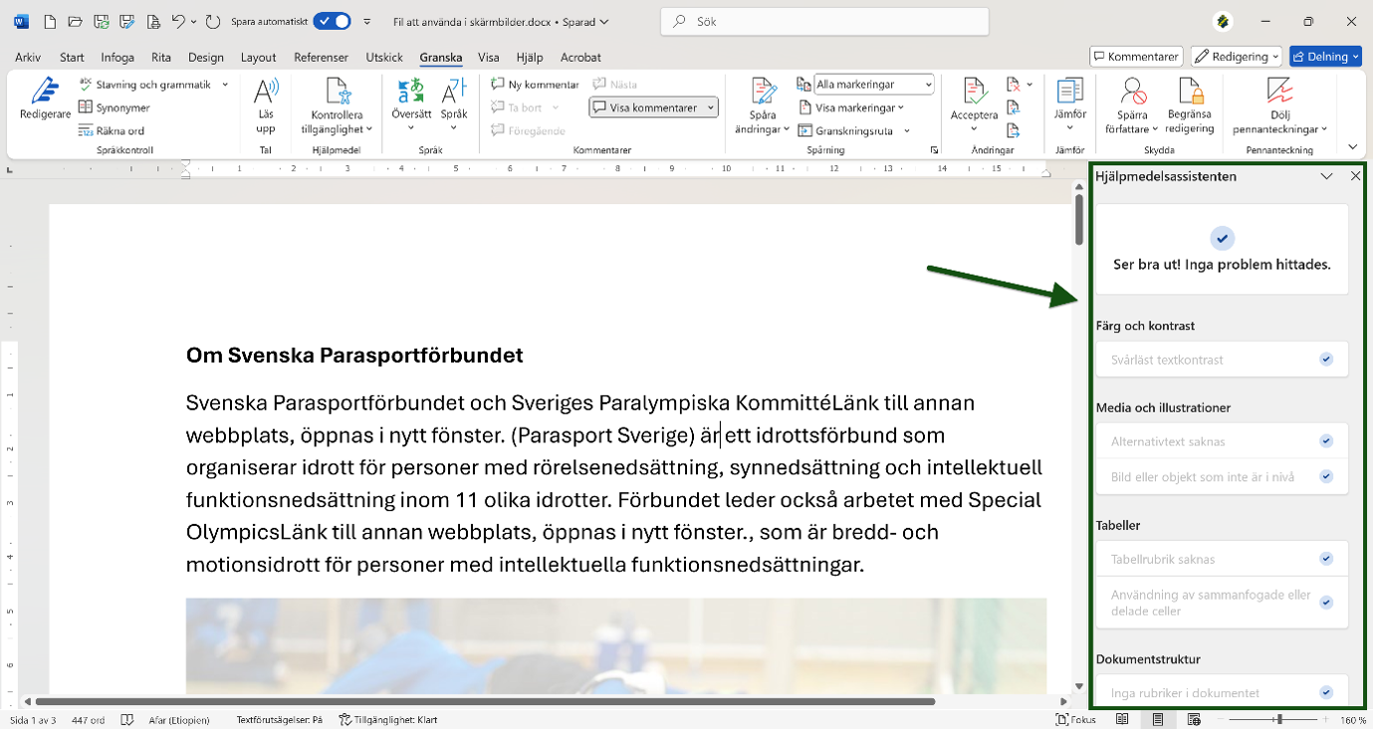Click Sida 1 av 3 page indicator
This screenshot has height=733, width=1378.
33,719
